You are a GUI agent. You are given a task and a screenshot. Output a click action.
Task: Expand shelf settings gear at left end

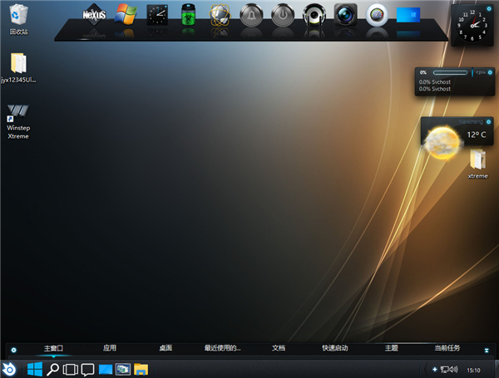[13, 349]
